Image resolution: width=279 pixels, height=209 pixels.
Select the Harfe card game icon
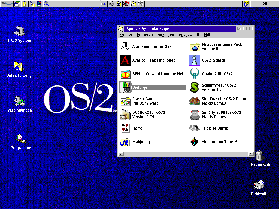125,128
